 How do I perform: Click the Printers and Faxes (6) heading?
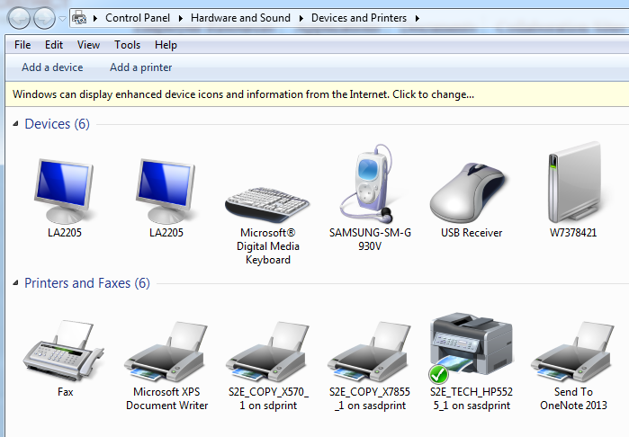pyautogui.click(x=87, y=283)
